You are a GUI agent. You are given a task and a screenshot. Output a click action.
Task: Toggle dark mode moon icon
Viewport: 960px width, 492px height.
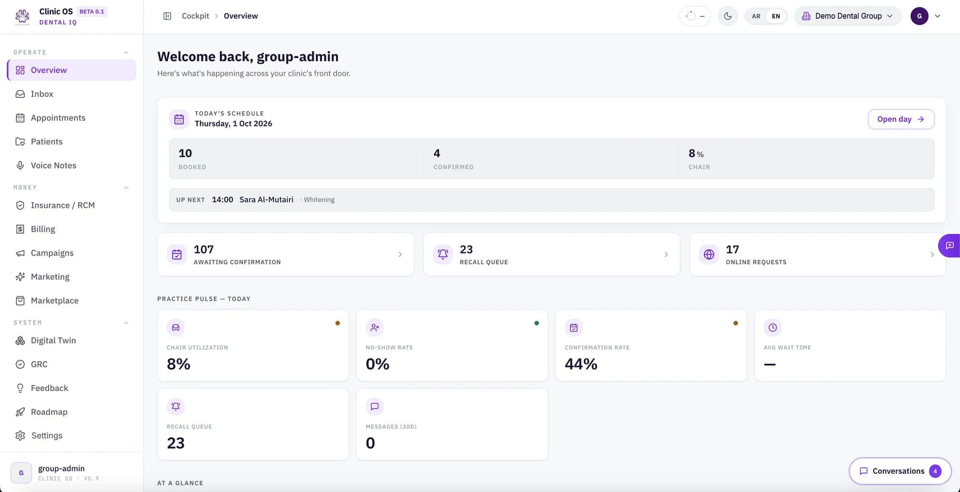[728, 16]
